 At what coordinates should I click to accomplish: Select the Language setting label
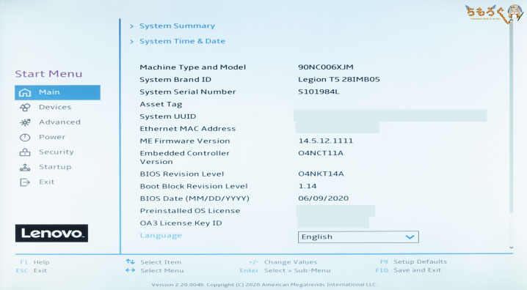[x=161, y=236]
